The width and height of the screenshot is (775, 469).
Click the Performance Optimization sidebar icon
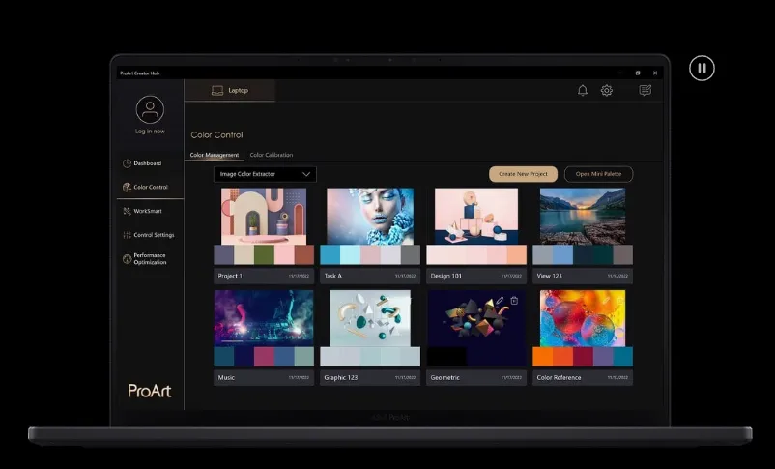pos(127,259)
